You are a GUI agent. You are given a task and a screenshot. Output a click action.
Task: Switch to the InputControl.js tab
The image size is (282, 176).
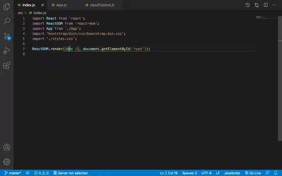102,5
